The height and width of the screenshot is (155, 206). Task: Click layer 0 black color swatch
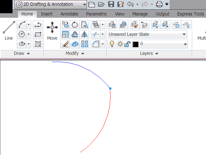coord(136,44)
